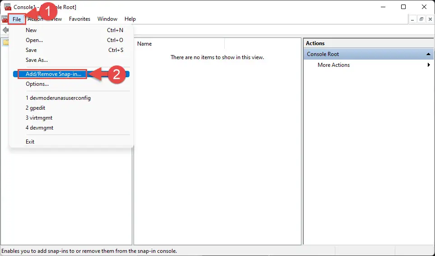This screenshot has height=256, width=435.
Task: Minimize the inner console child window
Action: point(412,19)
